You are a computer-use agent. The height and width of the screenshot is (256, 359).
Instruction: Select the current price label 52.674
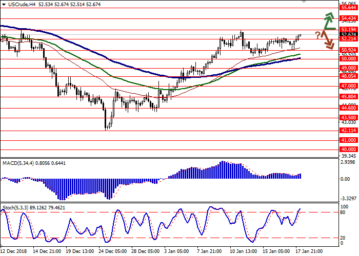coord(348,34)
